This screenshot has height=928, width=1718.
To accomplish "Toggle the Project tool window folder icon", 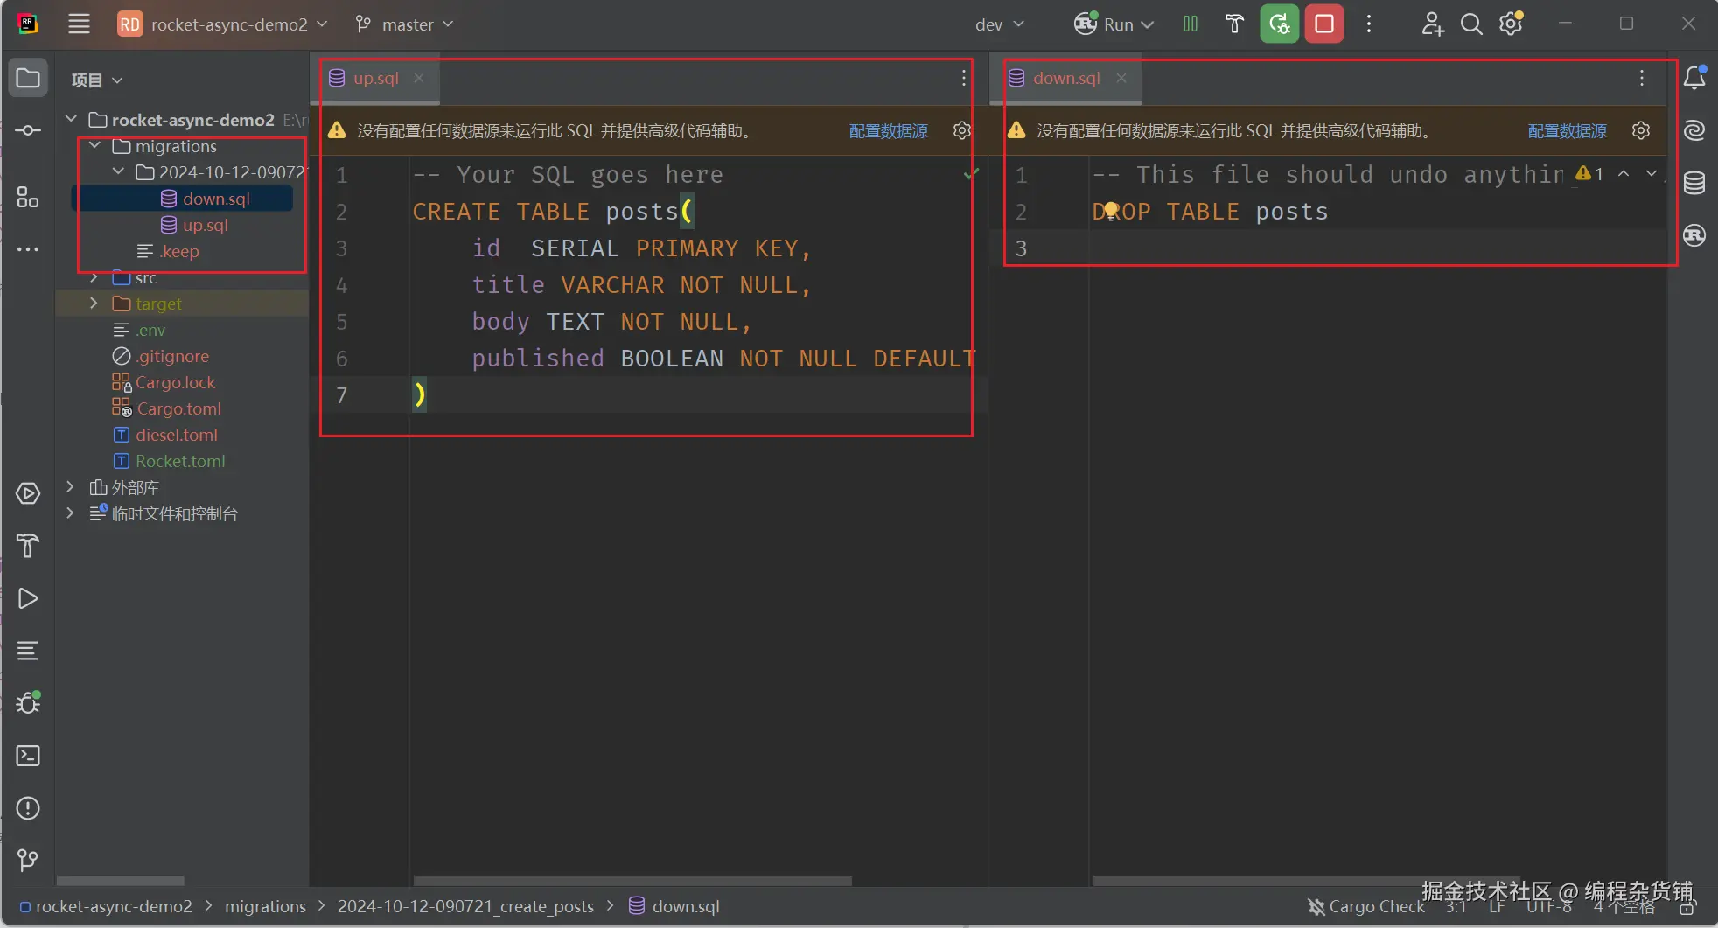I will tap(28, 78).
